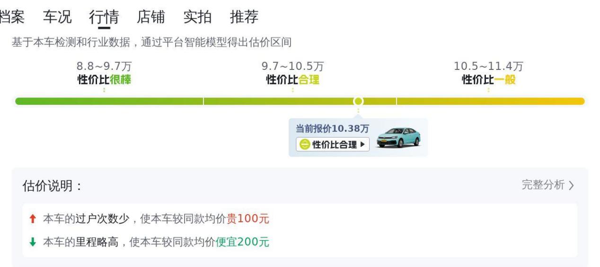The height and width of the screenshot is (267, 600).
Task: Click the red up arrow icon
Action: click(32, 219)
